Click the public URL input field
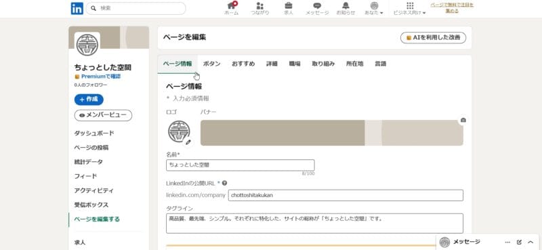Screen dimensions: 542x250 [346, 195]
